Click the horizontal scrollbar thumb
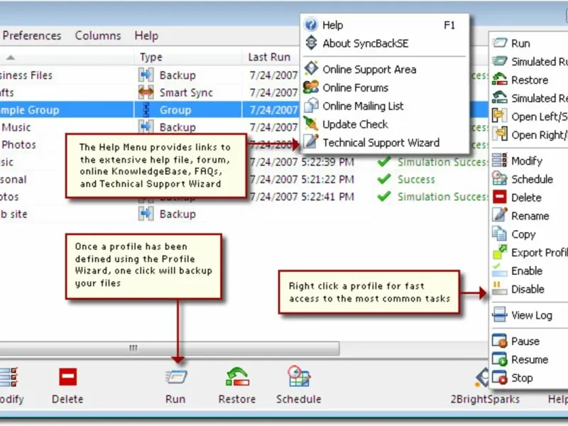Screen dimensions: 568x426 coord(170,348)
